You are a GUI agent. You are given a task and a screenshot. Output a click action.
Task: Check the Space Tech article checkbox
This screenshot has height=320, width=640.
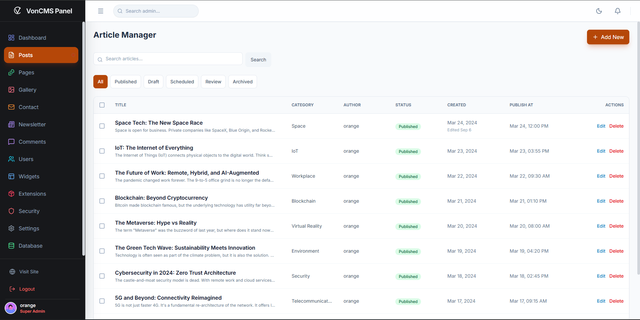(102, 126)
